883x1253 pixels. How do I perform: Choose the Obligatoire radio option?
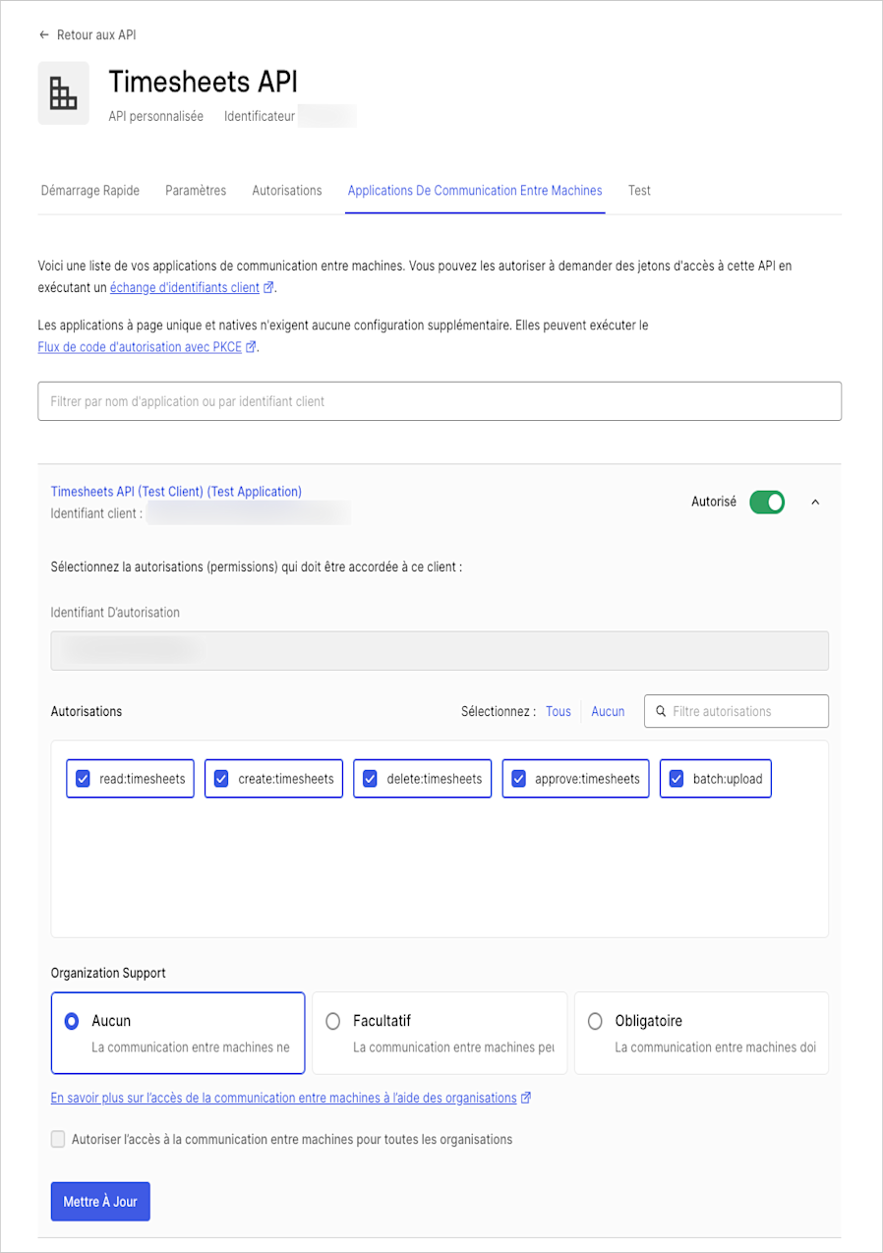click(701, 1033)
